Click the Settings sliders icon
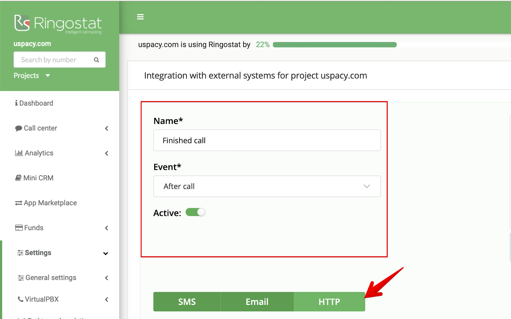This screenshot has height=319, width=511. tap(20, 253)
